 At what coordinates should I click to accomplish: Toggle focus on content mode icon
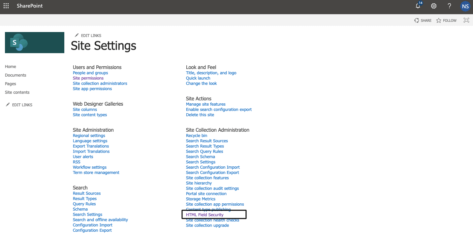point(466,20)
